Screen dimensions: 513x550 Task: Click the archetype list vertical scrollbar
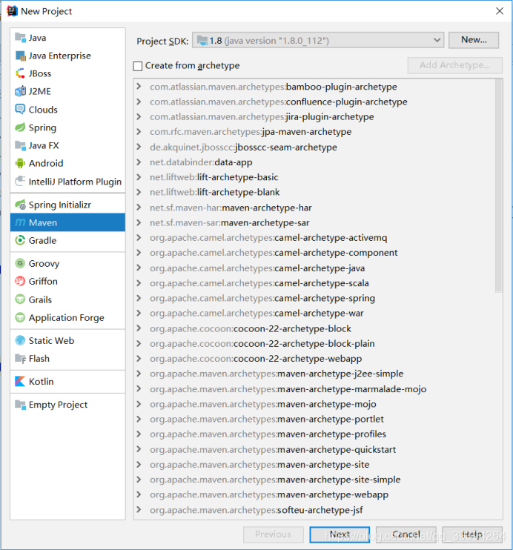point(499,186)
